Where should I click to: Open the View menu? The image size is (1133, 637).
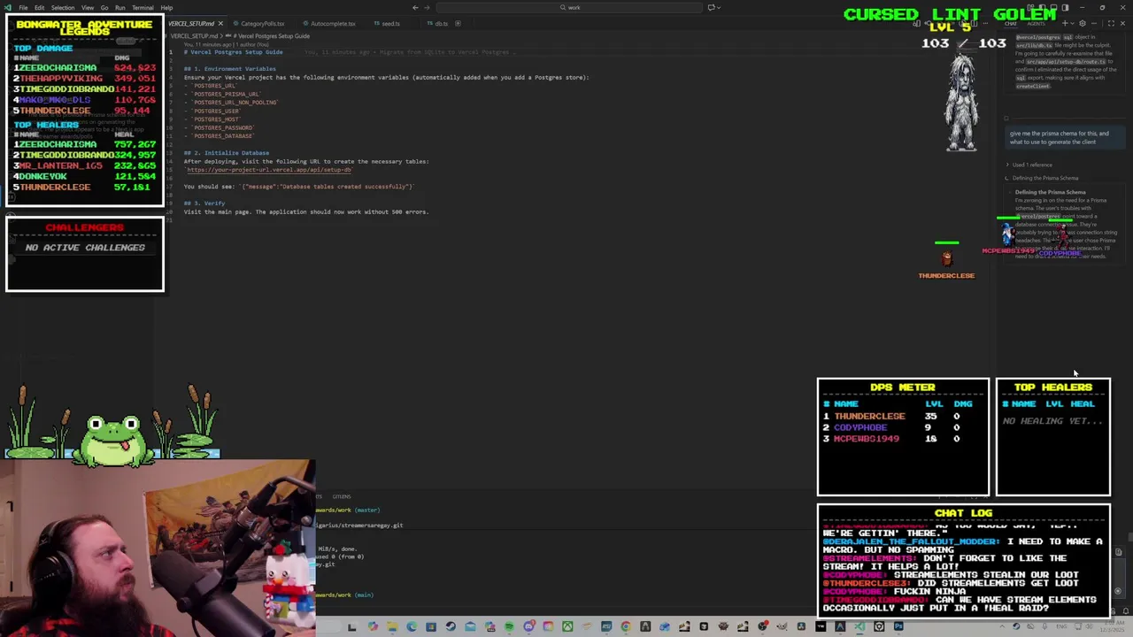(88, 7)
